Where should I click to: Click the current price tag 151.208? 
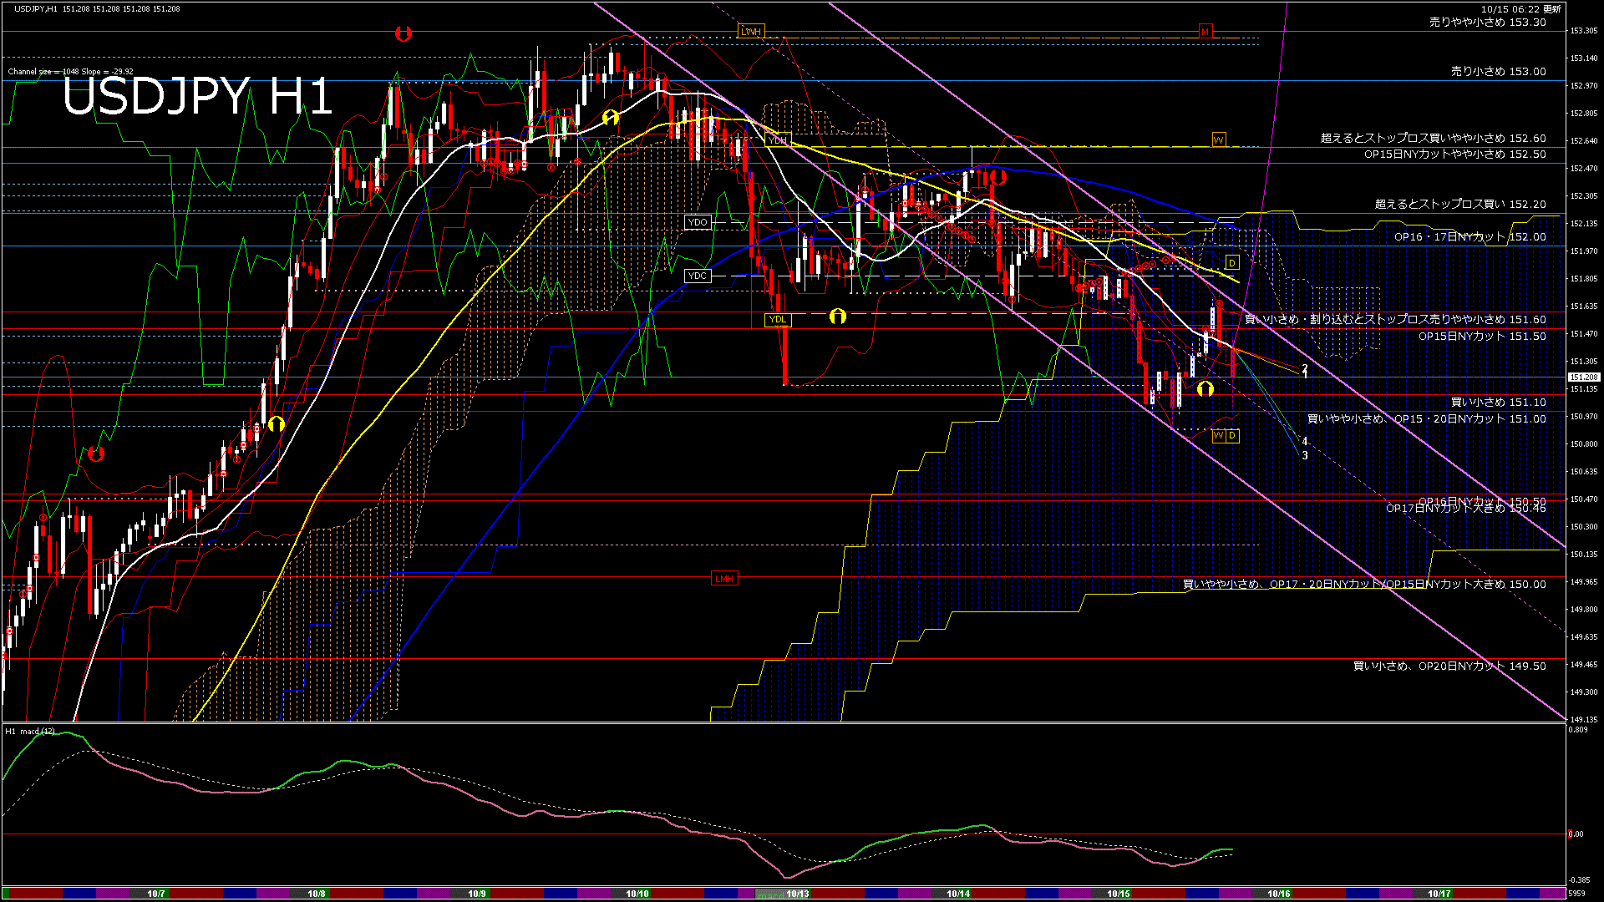(x=1583, y=378)
